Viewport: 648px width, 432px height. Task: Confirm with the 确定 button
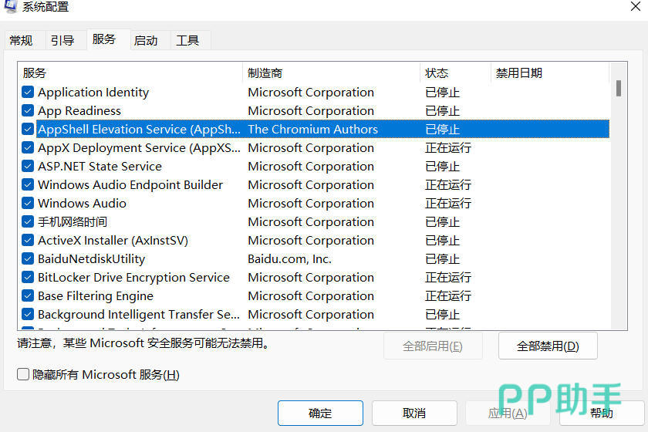320,413
